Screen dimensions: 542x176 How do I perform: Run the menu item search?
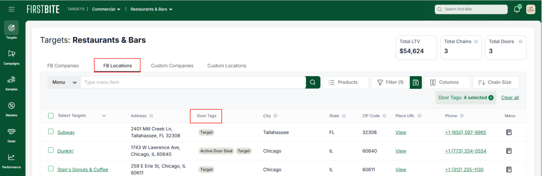point(313,82)
